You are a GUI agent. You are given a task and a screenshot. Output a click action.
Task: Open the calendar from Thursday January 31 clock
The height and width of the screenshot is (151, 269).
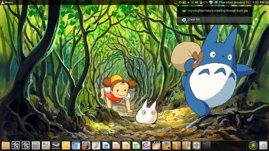point(241,3)
